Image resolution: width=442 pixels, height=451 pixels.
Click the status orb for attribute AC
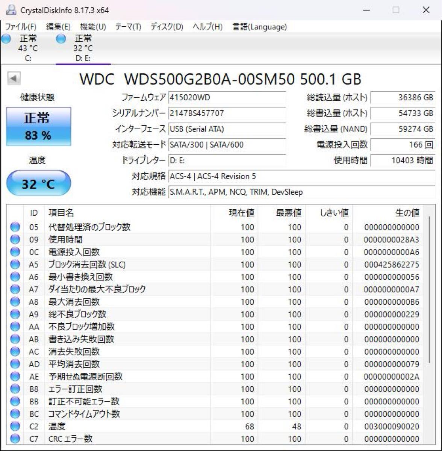15,351
